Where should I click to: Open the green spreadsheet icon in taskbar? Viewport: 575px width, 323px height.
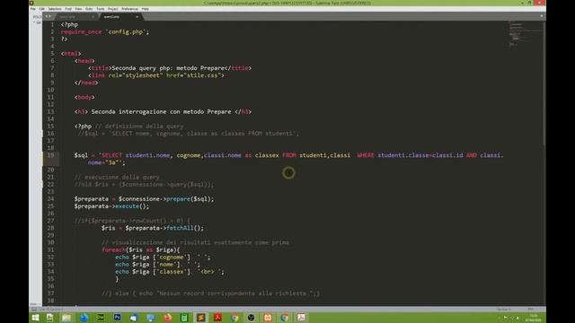pos(184,318)
